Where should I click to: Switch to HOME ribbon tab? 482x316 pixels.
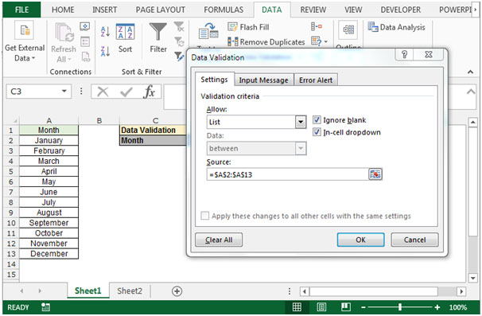[x=63, y=10]
